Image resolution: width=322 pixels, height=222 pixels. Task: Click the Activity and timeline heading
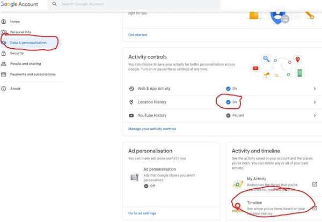(256, 151)
